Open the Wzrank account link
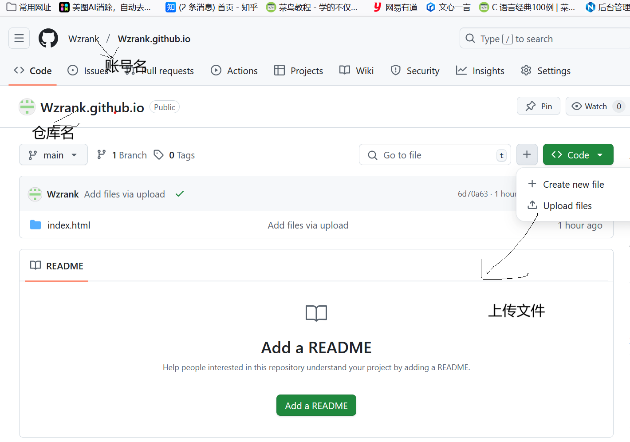The image size is (630, 442). [x=83, y=39]
